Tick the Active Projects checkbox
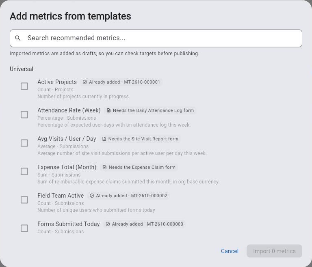Image resolution: width=312 pixels, height=267 pixels. (x=24, y=86)
